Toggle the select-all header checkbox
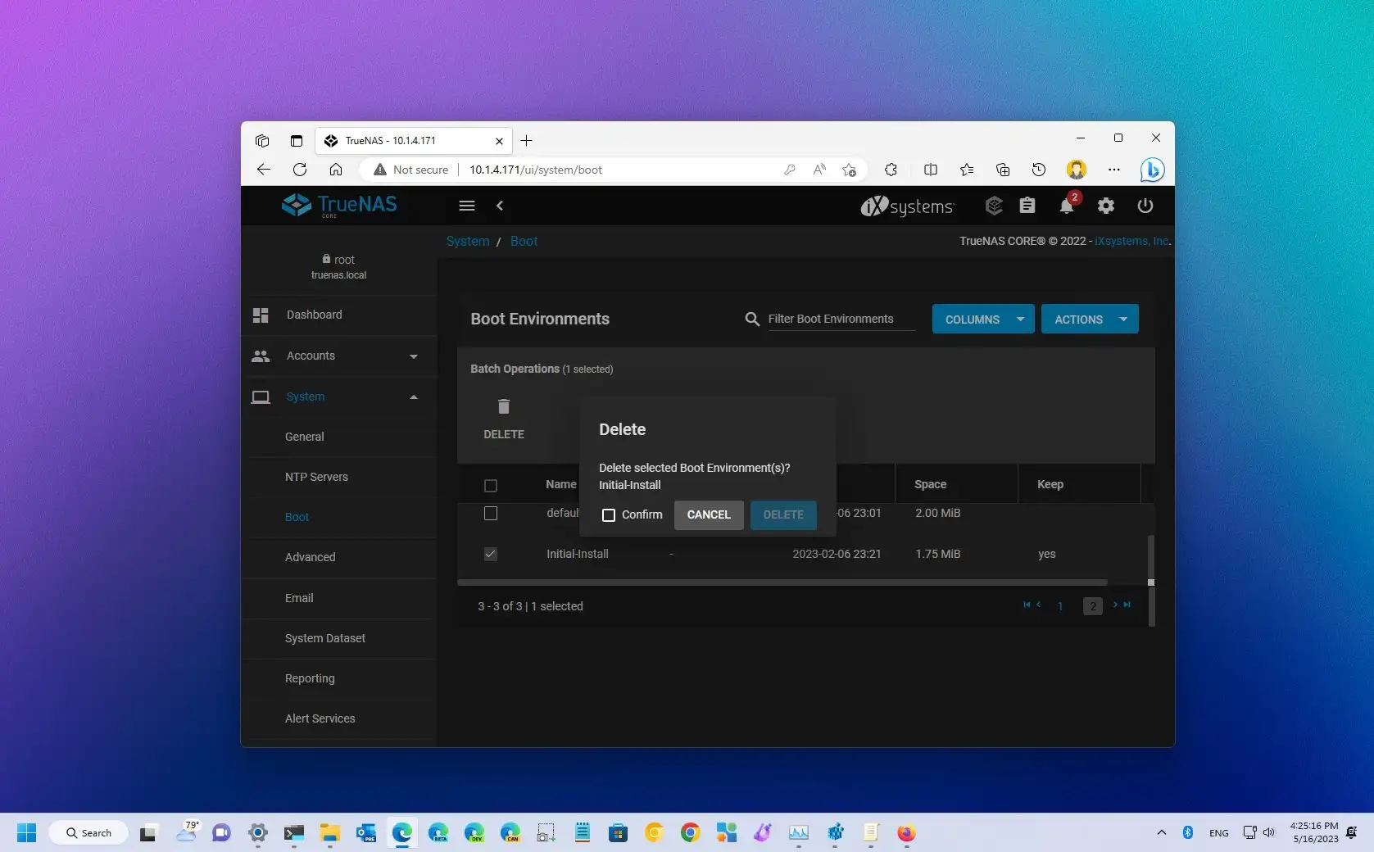Image resolution: width=1374 pixels, height=852 pixels. point(491,485)
